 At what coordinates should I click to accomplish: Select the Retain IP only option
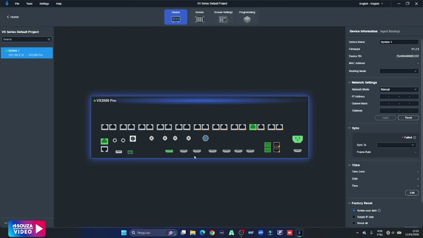pos(354,217)
